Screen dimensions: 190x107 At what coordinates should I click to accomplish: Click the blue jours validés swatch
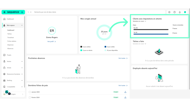105,47
